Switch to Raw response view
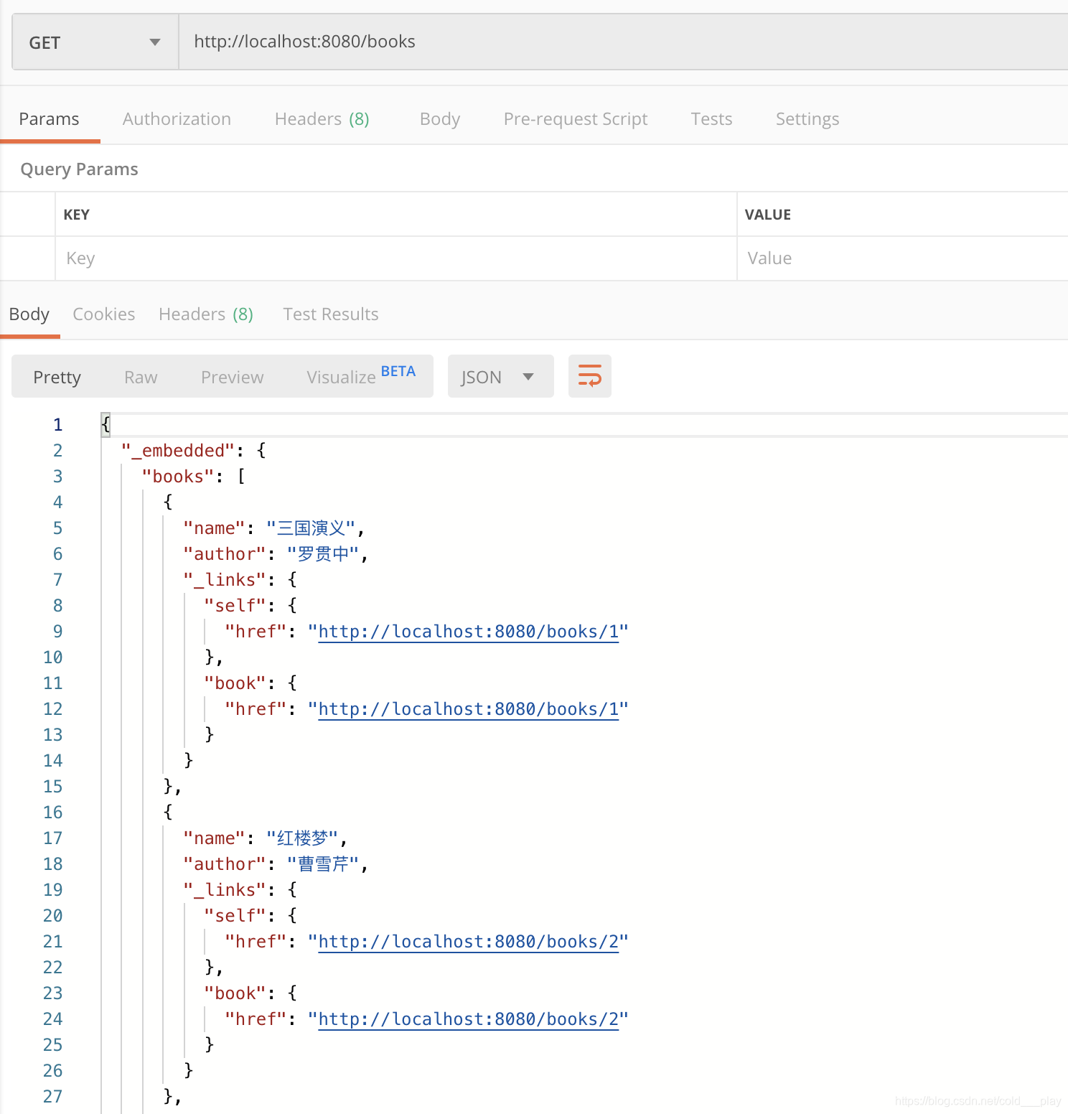 pyautogui.click(x=141, y=377)
